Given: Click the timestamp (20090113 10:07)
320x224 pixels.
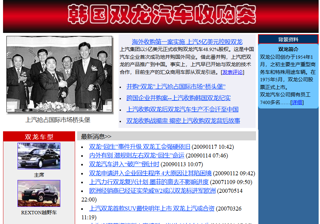Looking at the screenshot, I should pyautogui.click(x=182, y=164).
